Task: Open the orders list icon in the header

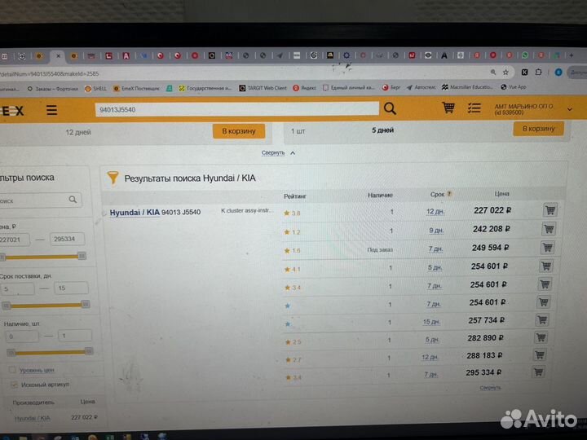Action: pyautogui.click(x=474, y=108)
